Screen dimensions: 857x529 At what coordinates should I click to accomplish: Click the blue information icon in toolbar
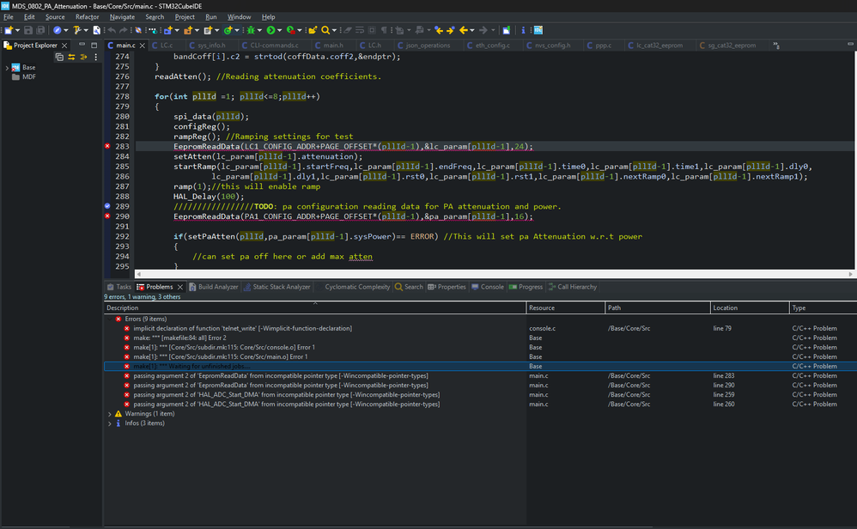pyautogui.click(x=523, y=30)
